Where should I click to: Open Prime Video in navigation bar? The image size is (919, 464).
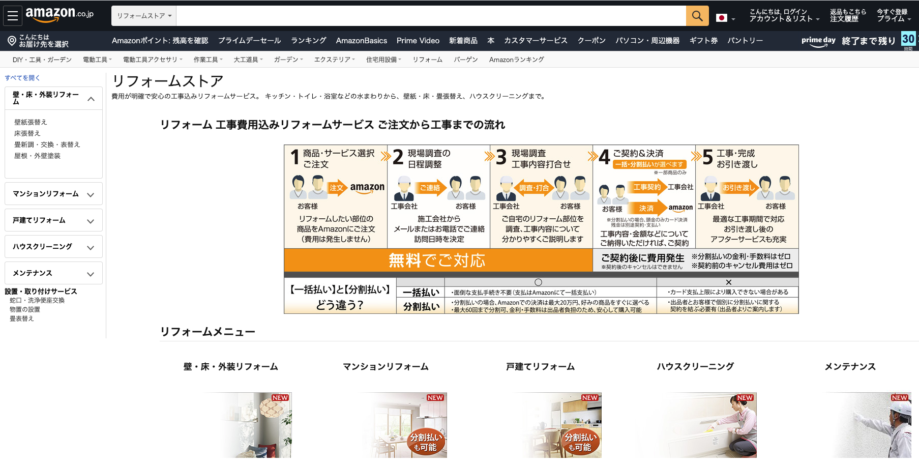pos(418,40)
